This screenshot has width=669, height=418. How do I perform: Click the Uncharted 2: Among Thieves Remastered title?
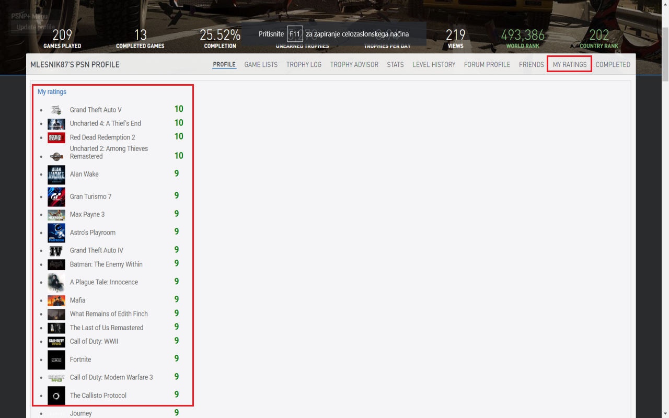(x=109, y=153)
